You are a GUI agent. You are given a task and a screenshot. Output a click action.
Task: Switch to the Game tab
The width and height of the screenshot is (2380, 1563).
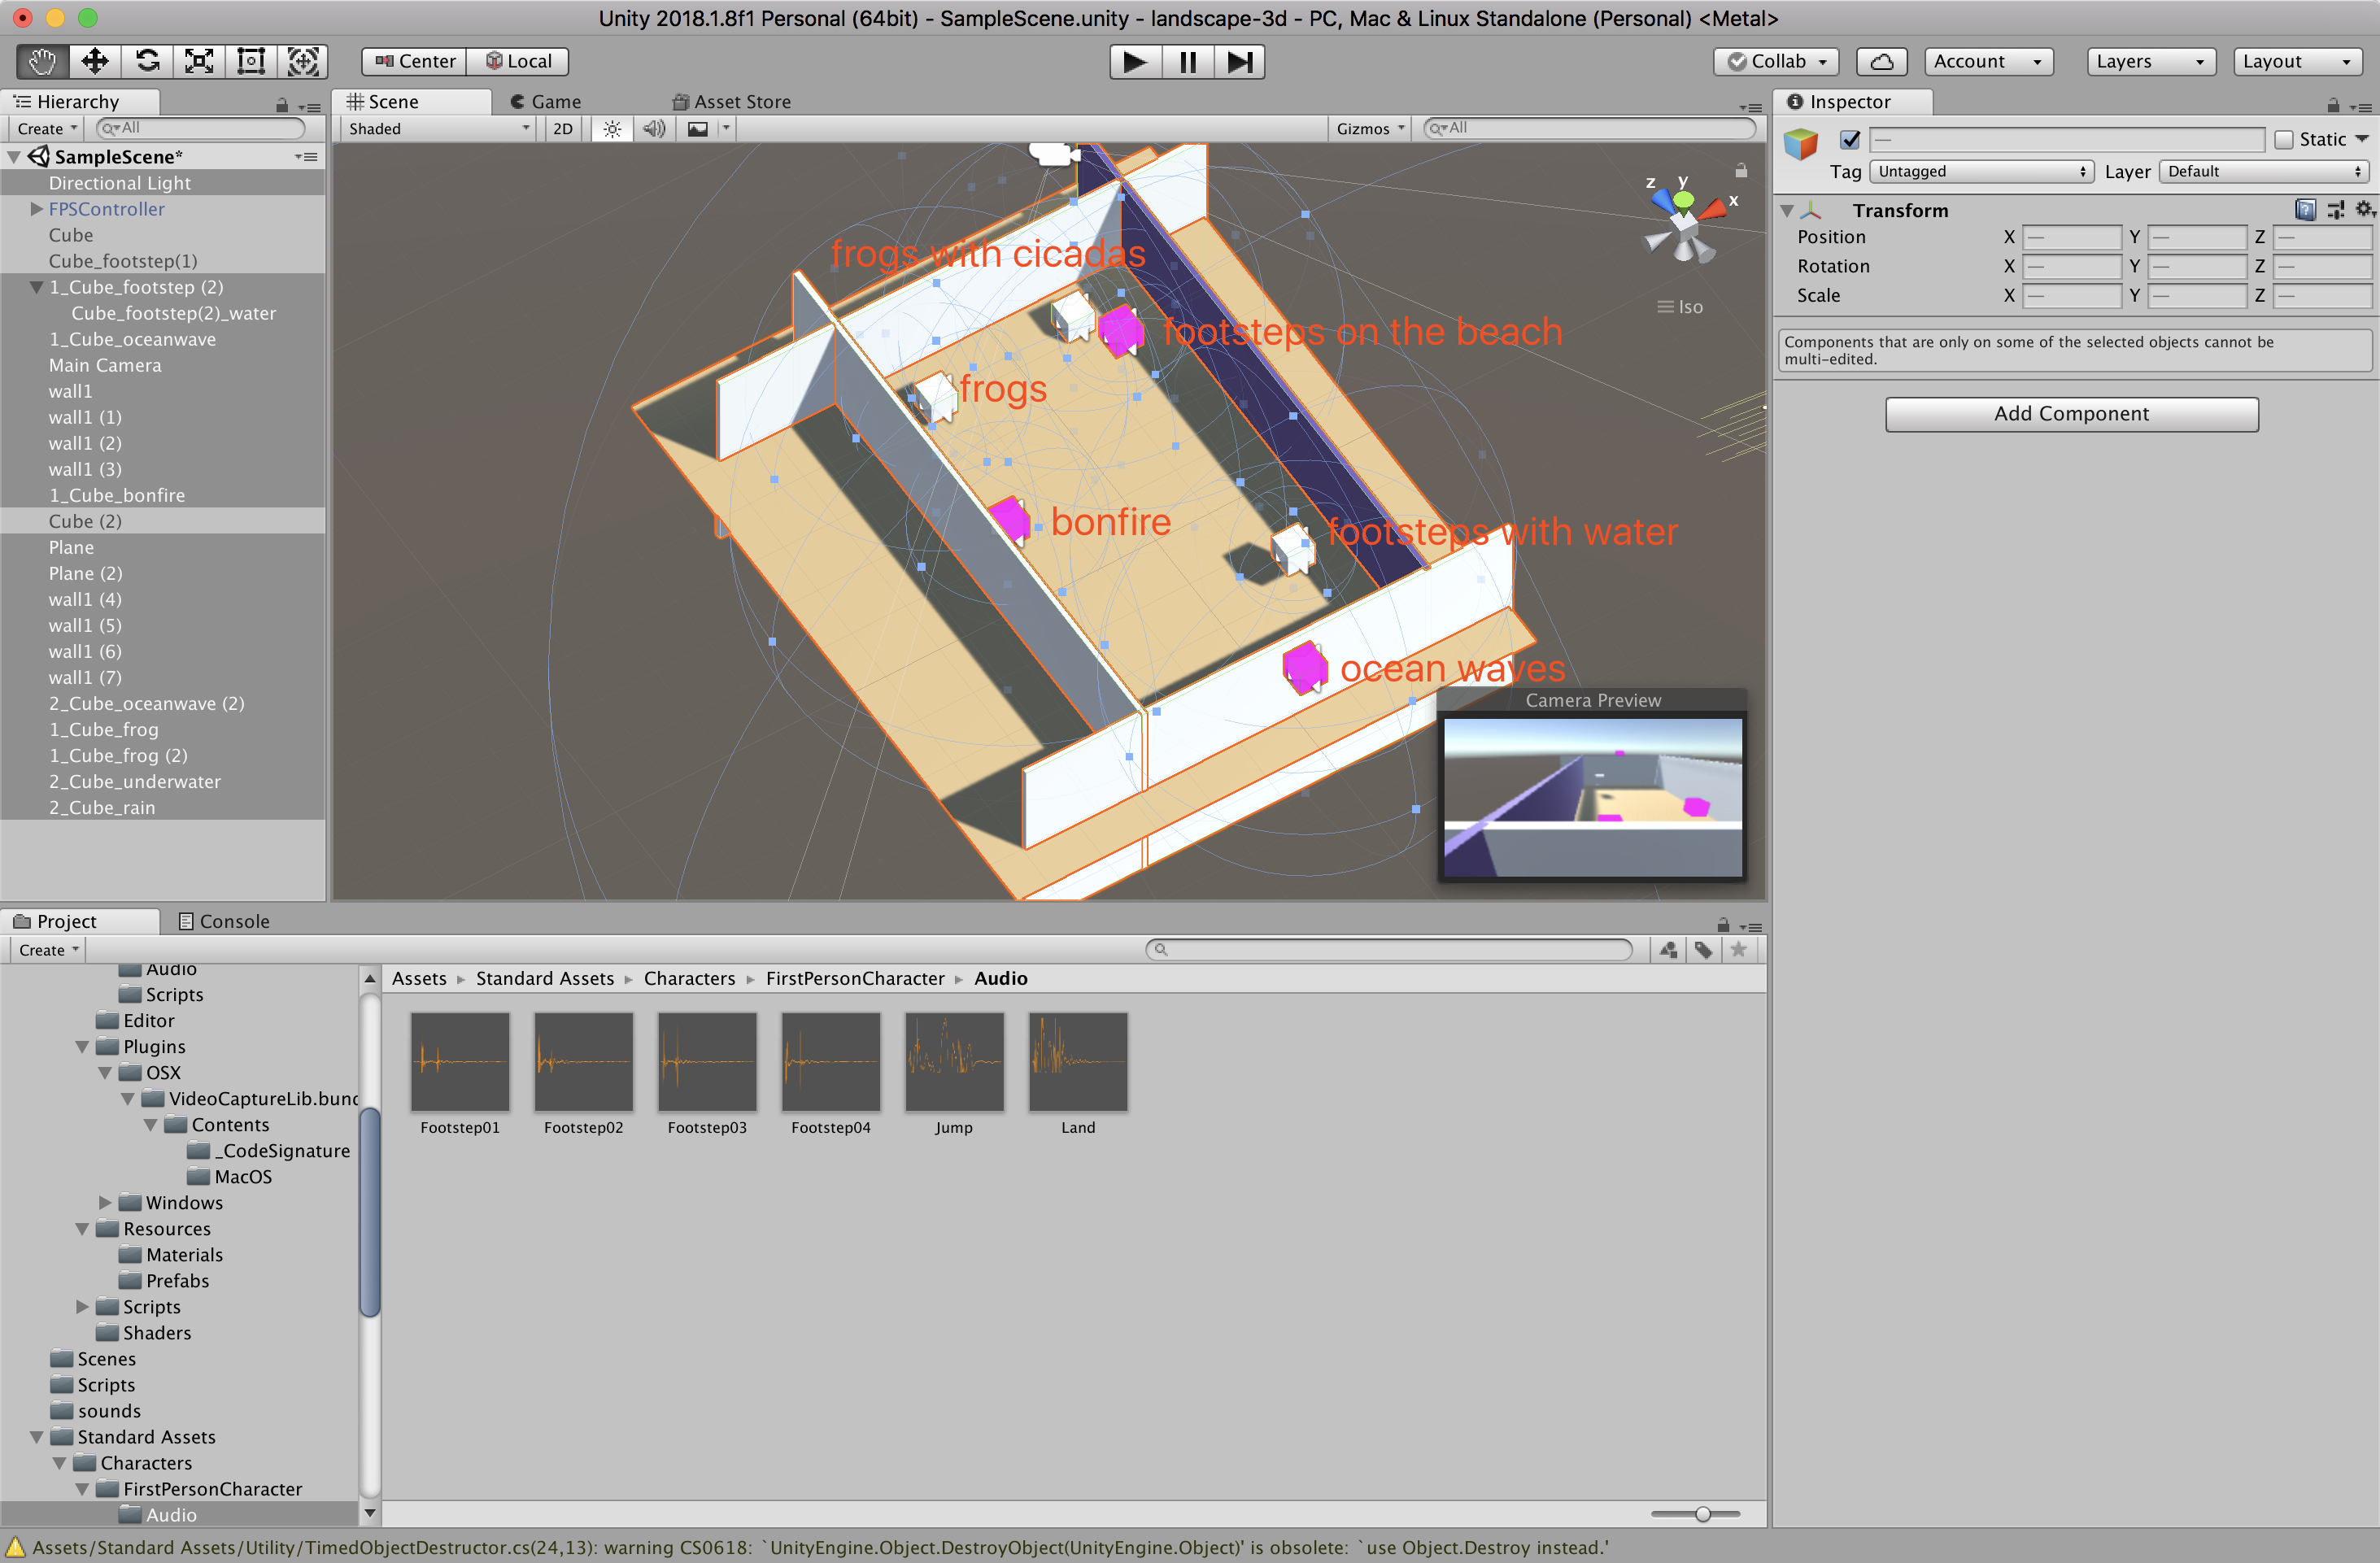coord(545,102)
